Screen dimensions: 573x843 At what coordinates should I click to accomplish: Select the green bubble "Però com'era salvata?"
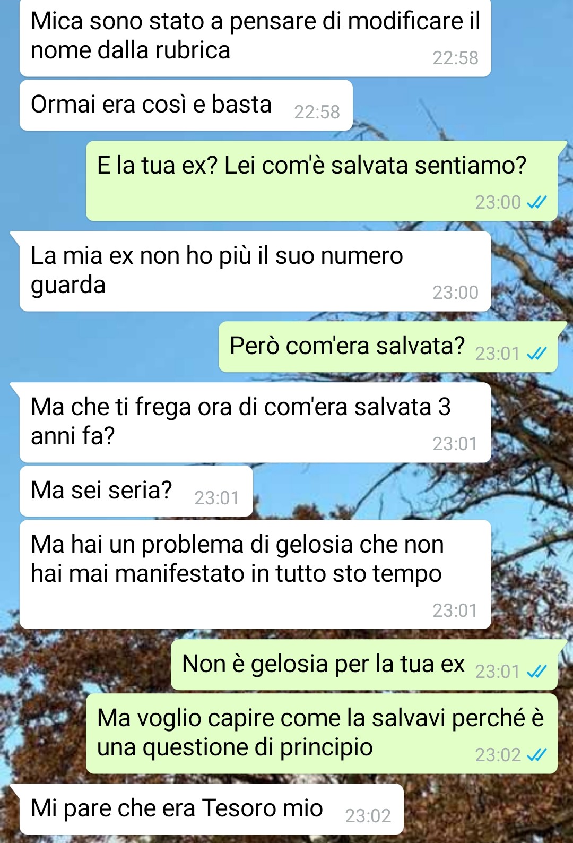click(388, 347)
